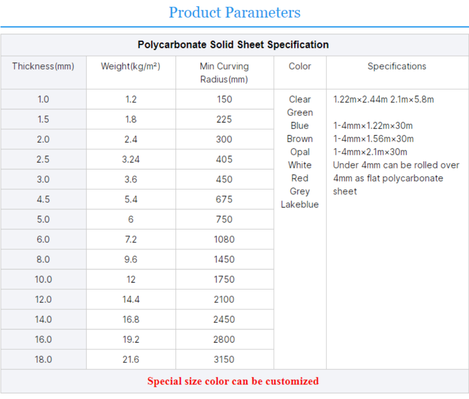Select the Thickness(mm) column header
This screenshot has height=399, width=469.
(x=43, y=66)
